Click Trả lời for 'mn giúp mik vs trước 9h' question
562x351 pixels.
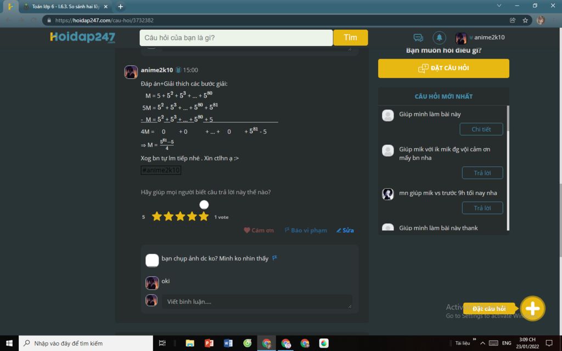pyautogui.click(x=482, y=208)
